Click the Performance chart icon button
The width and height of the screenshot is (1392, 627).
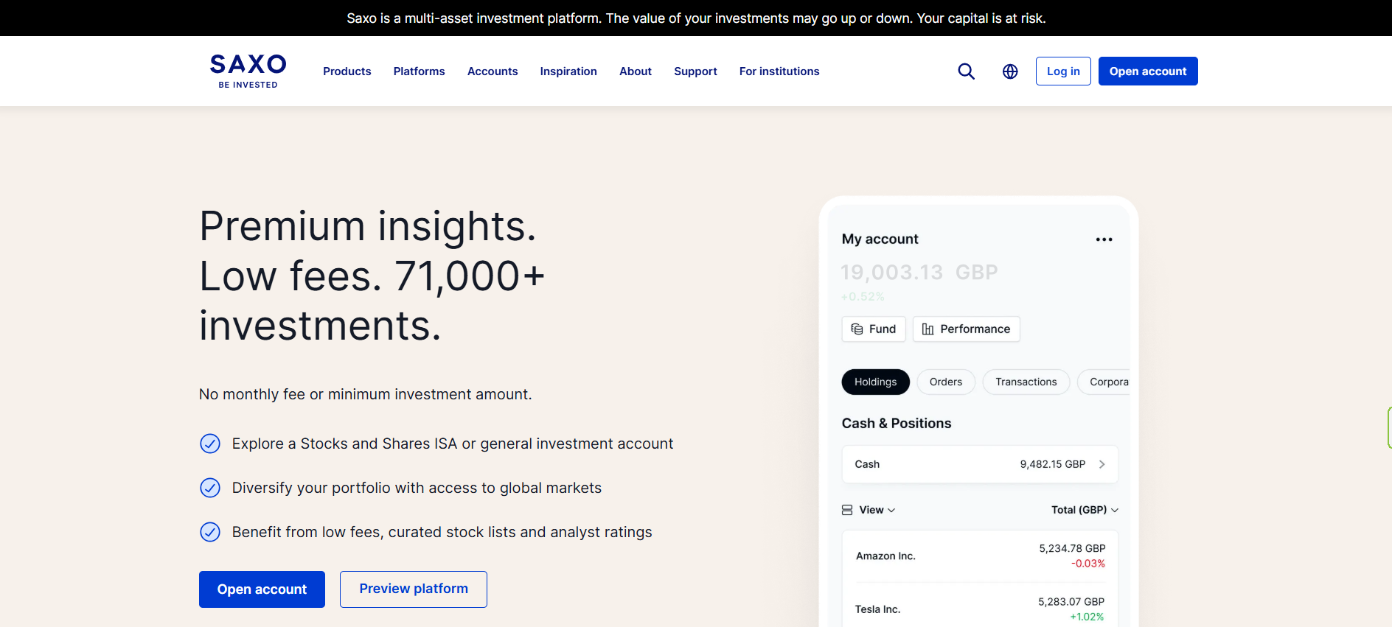[966, 329]
